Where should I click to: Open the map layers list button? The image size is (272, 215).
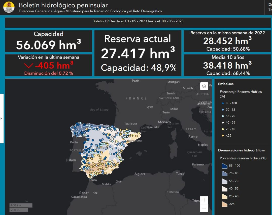(x=204, y=86)
